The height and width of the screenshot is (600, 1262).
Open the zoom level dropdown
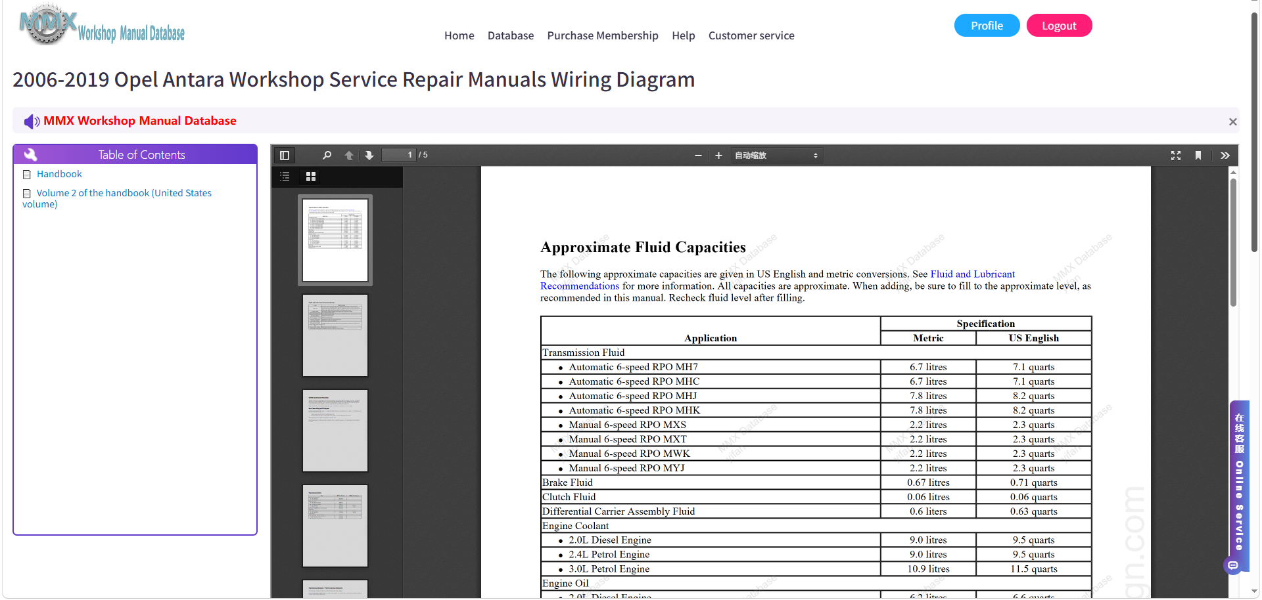coord(776,156)
